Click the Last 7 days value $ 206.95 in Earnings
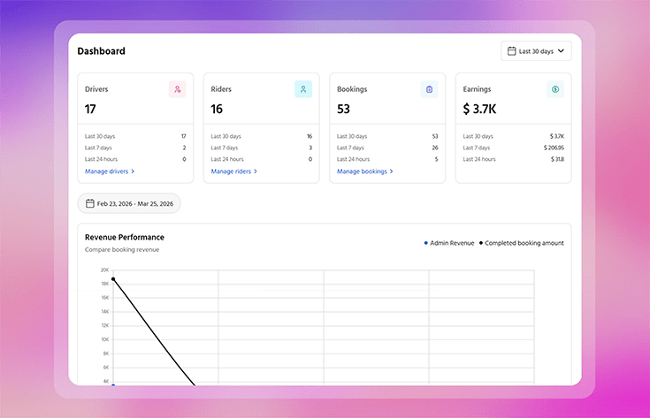This screenshot has width=650, height=418. [x=554, y=148]
